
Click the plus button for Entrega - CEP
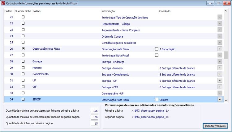click(x=220, y=87)
